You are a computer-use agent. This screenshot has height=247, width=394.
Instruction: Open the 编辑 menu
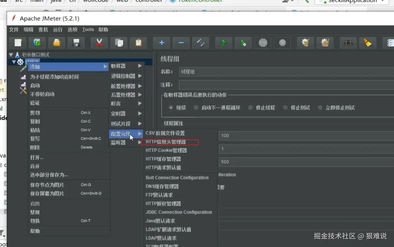[28, 29]
